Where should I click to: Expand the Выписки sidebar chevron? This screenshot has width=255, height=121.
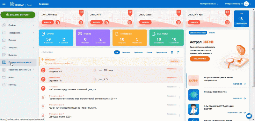point(33,55)
